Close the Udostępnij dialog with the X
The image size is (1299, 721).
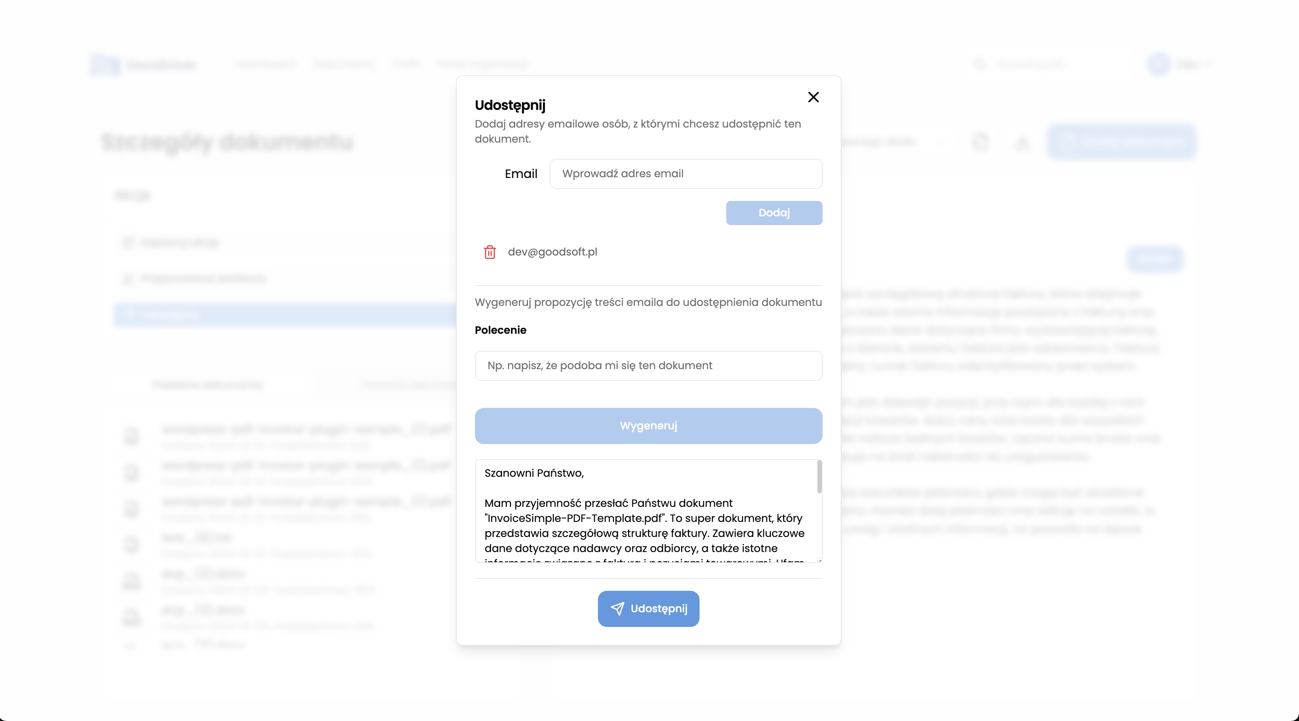(813, 97)
